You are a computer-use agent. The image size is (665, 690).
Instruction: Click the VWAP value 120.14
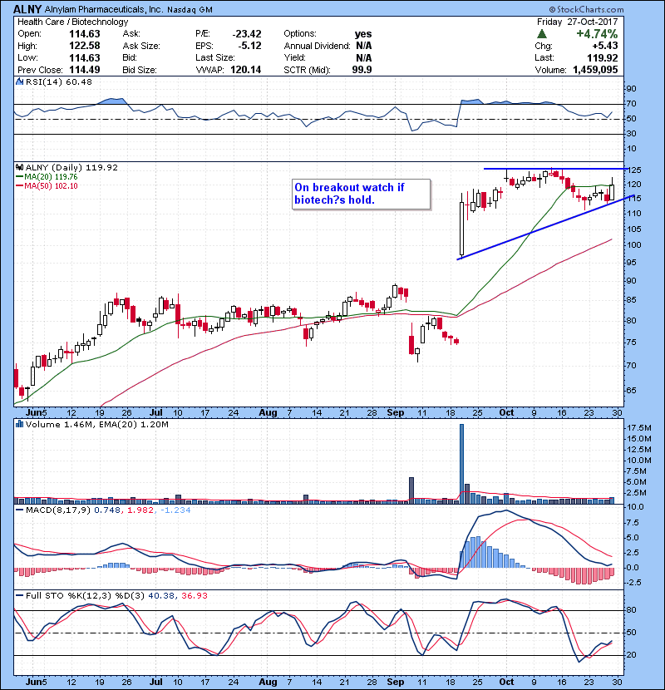245,70
